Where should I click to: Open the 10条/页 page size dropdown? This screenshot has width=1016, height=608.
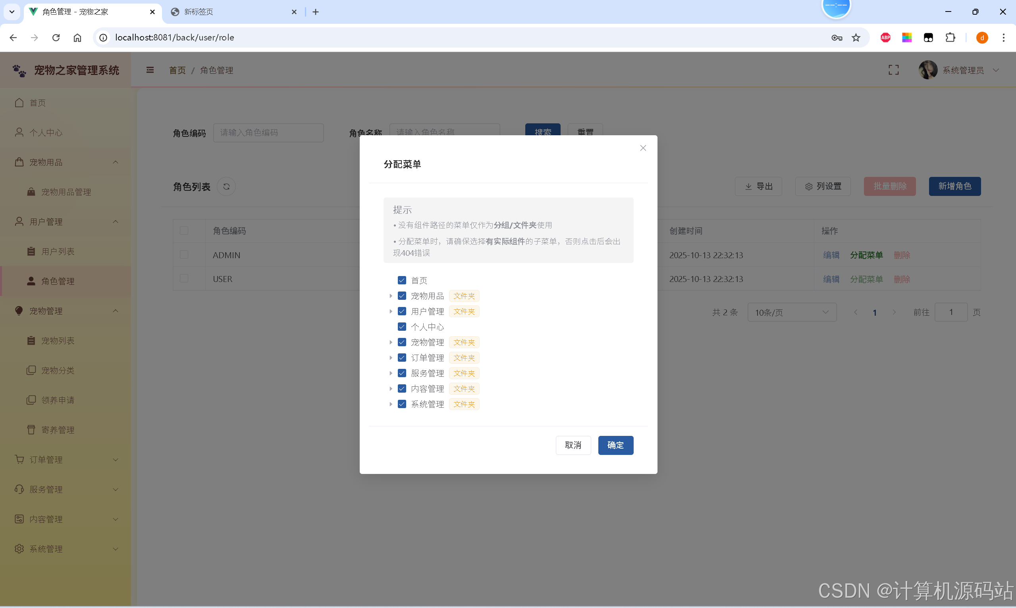(x=792, y=313)
